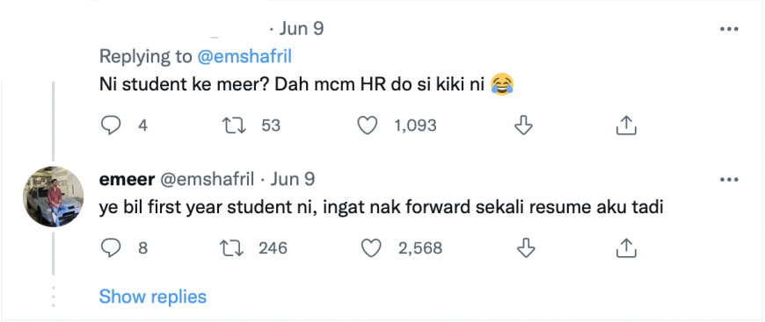Like emeer's tweet with 2,568 likes
Image resolution: width=765 pixels, height=322 pixels.
[371, 248]
